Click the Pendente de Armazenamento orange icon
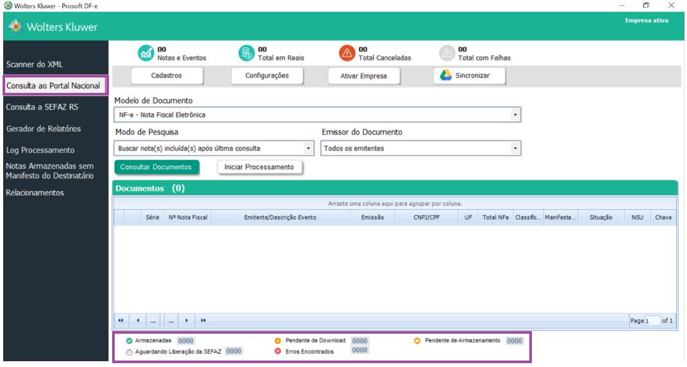 tap(417, 341)
